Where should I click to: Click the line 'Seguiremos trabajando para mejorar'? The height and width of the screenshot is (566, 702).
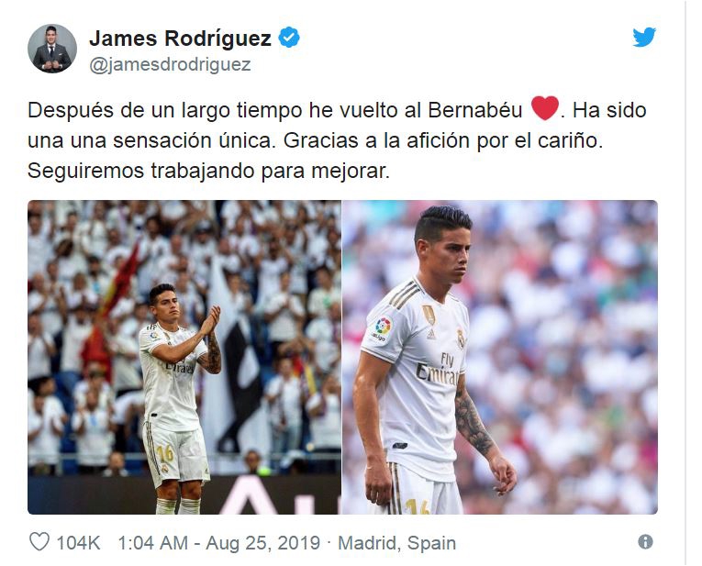(208, 171)
